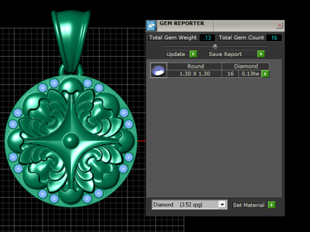Select the round gem thumbnail
Viewport: 310px width, 232px height.
point(158,70)
